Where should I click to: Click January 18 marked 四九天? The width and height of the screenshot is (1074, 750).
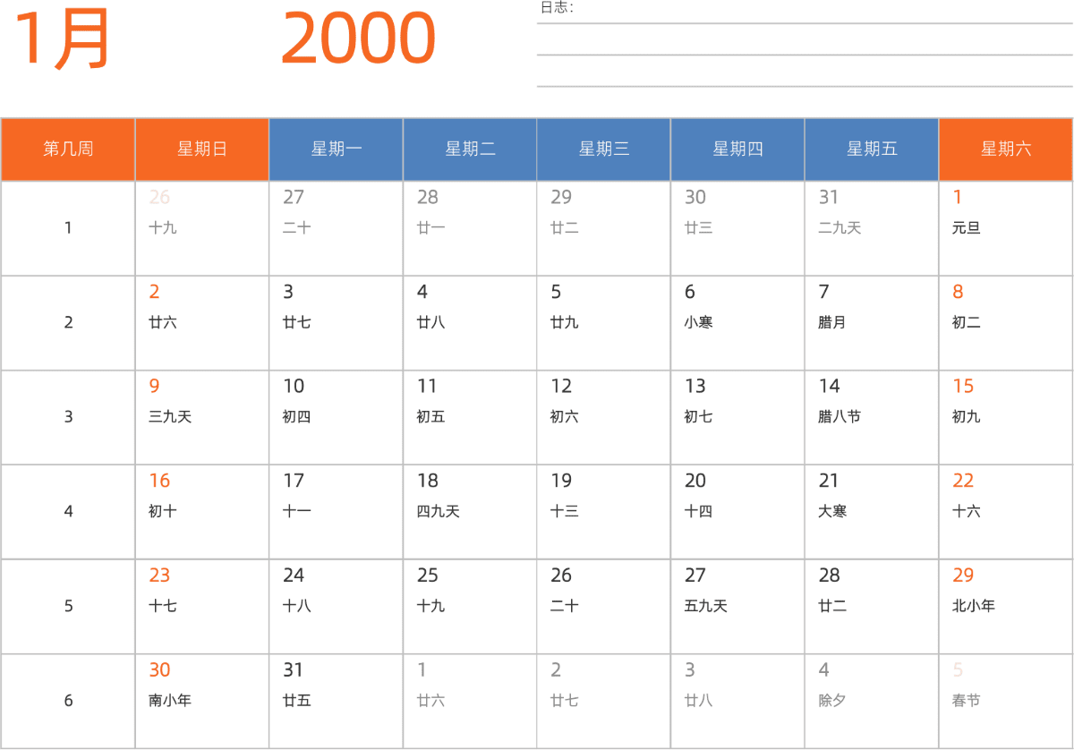(x=470, y=512)
